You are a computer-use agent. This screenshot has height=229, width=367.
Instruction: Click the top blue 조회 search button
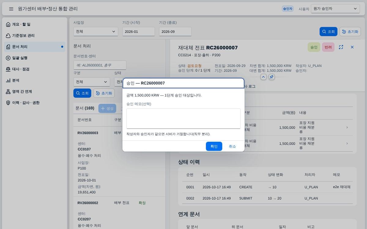tap(328, 31)
